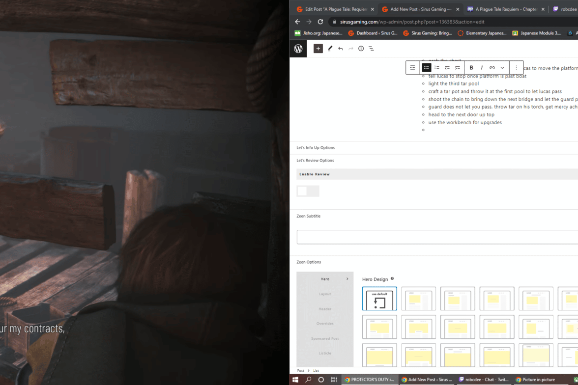Select the Overrides tab in Zeen Options

[325, 324]
